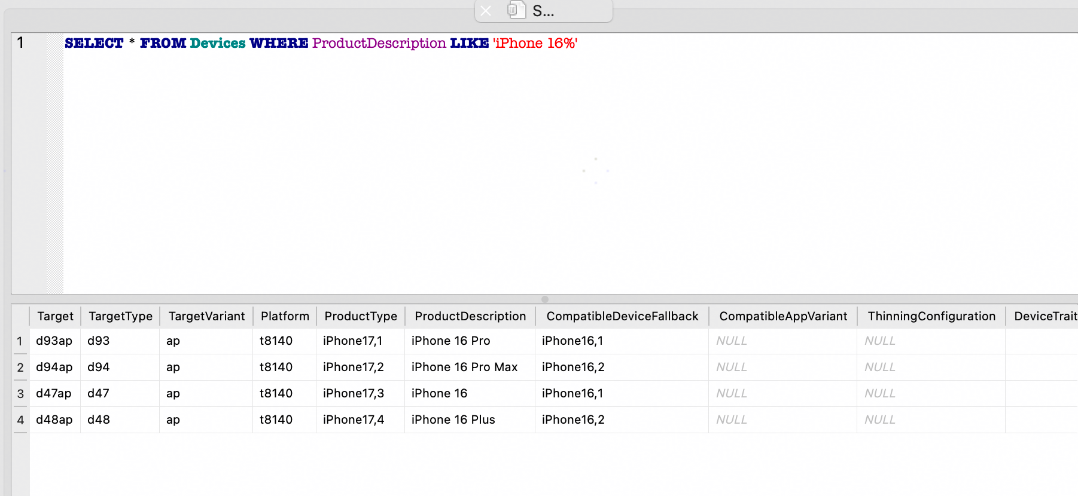Select result row number 2
The height and width of the screenshot is (496, 1078).
20,368
